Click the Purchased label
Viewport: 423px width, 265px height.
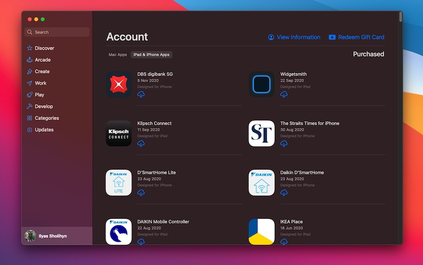(369, 54)
